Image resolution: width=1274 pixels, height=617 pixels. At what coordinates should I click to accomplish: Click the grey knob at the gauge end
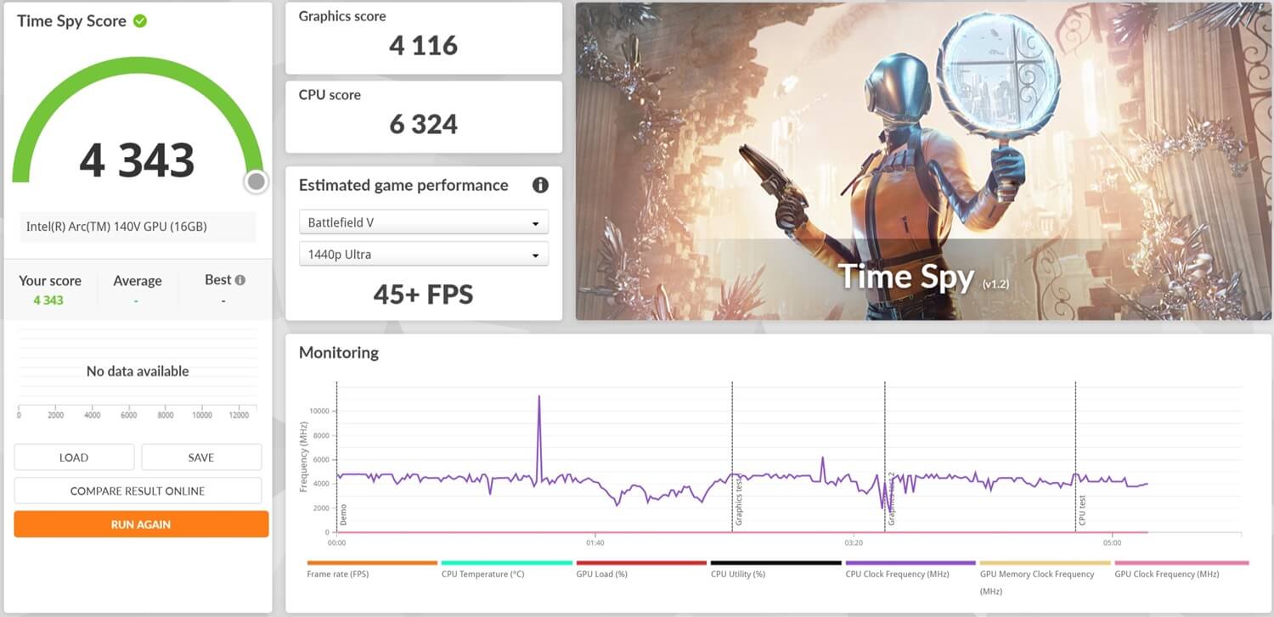[256, 181]
